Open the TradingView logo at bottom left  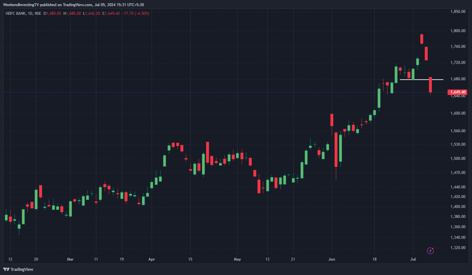18,269
